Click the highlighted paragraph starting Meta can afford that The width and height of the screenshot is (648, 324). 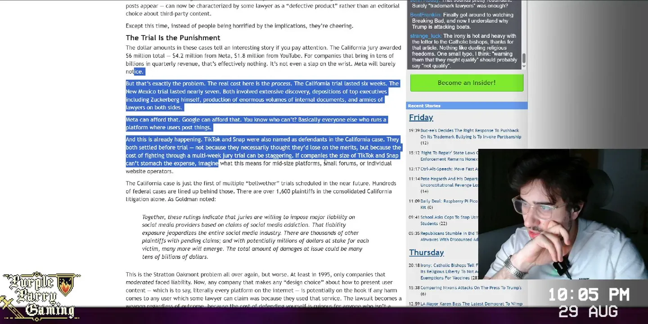[x=256, y=123]
